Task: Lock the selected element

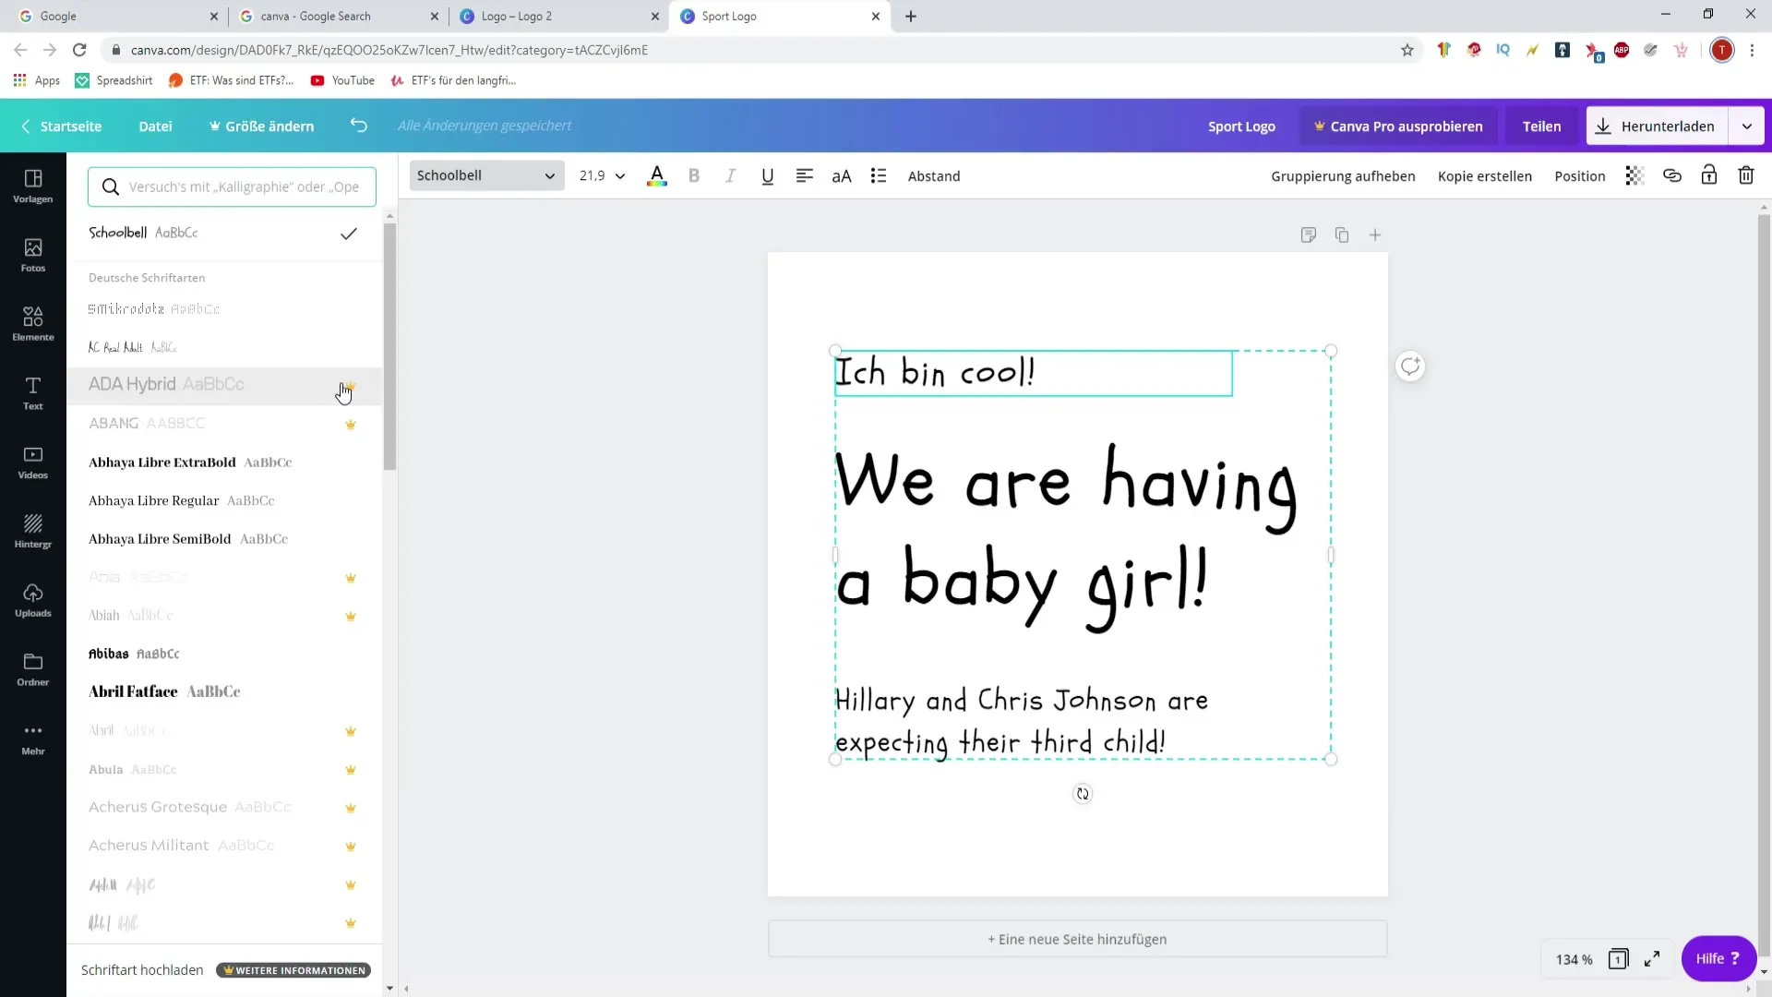Action: pyautogui.click(x=1709, y=175)
